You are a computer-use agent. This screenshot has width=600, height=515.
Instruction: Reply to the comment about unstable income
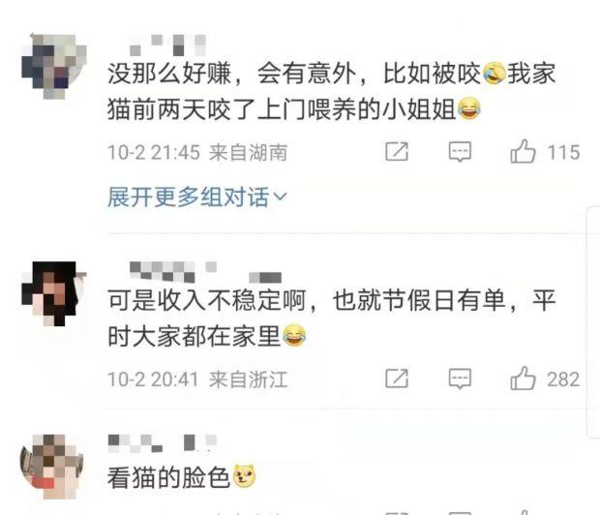(x=460, y=379)
